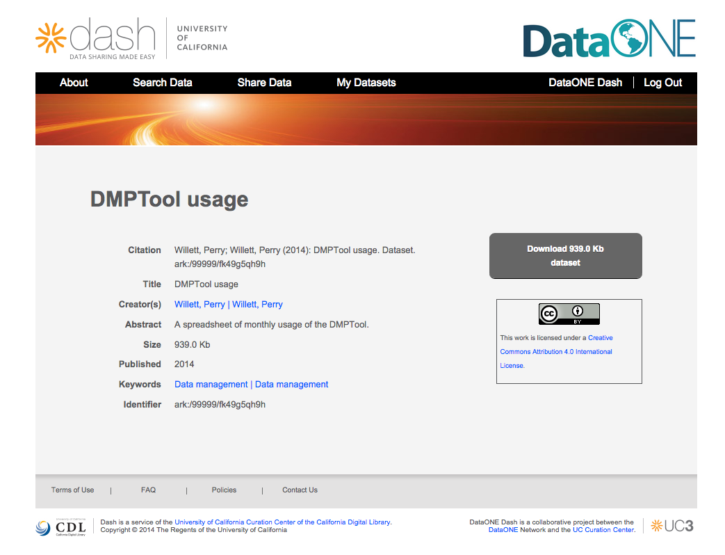Click the DataONE Dash nav link

(x=585, y=83)
